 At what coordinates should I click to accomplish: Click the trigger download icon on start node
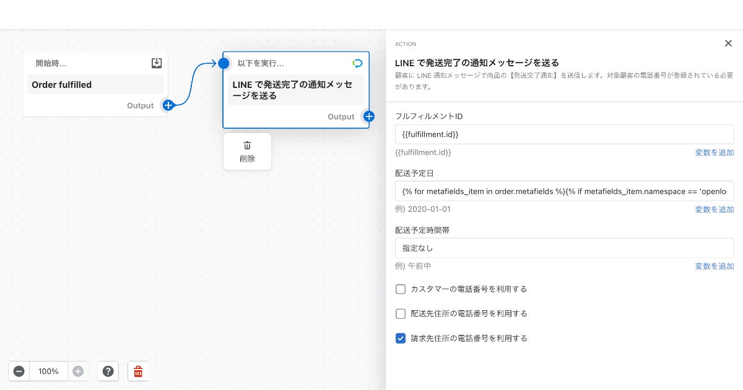click(x=157, y=63)
